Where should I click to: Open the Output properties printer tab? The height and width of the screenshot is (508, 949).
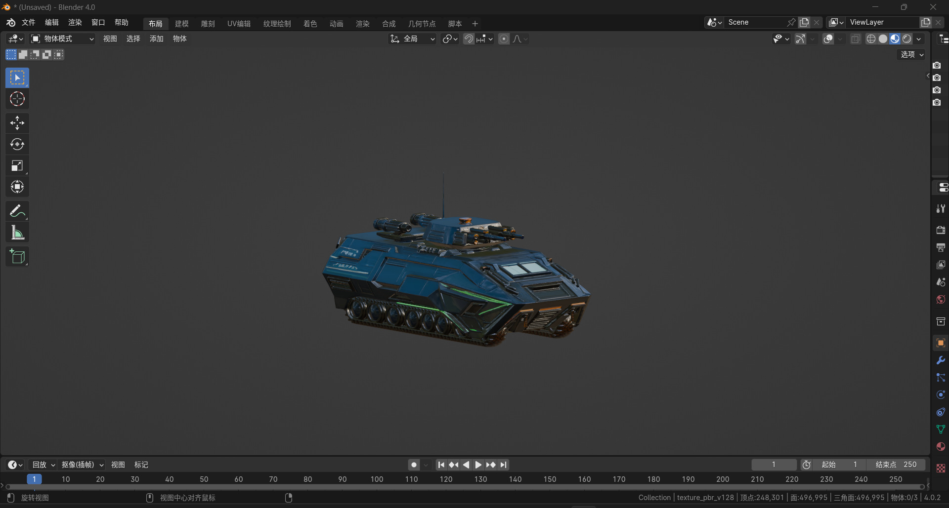pyautogui.click(x=941, y=247)
